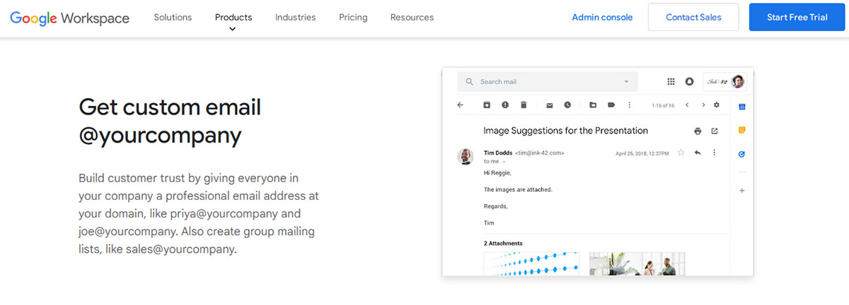Click the '2 Attachments' label

point(503,244)
